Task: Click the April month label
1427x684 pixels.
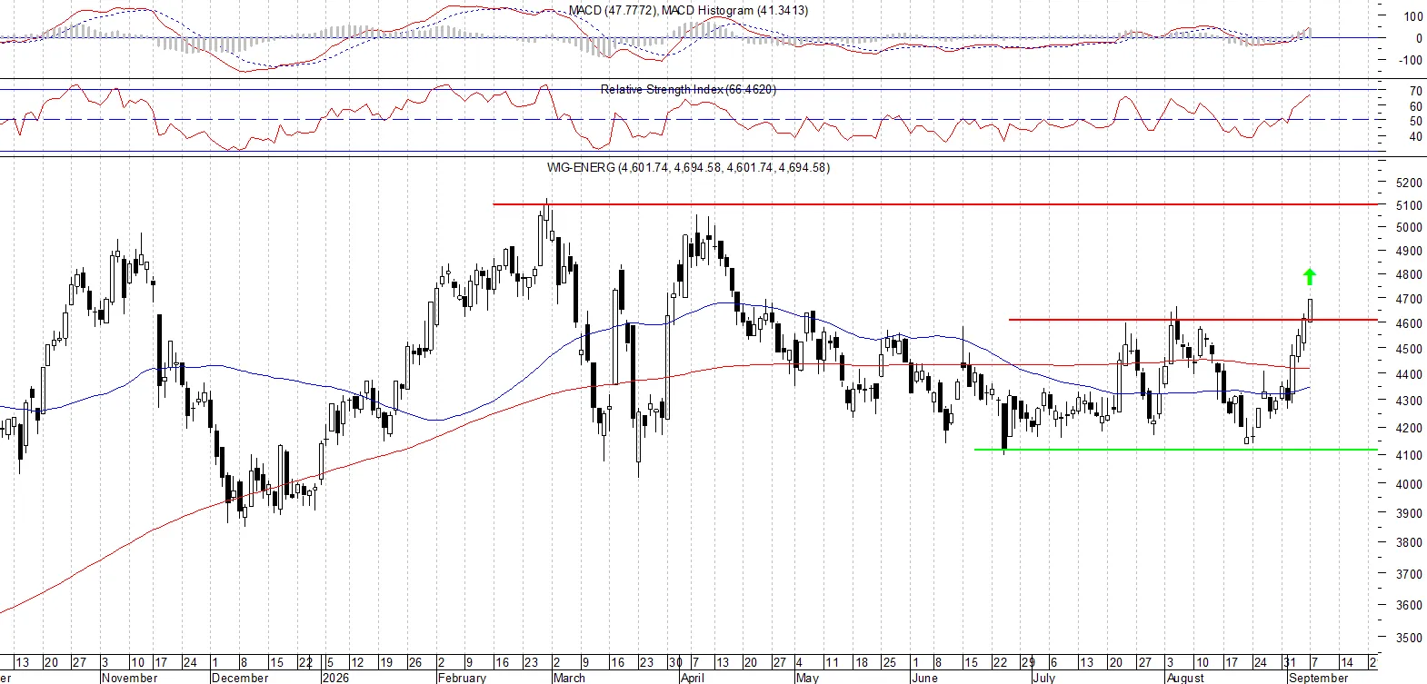Action: (693, 678)
